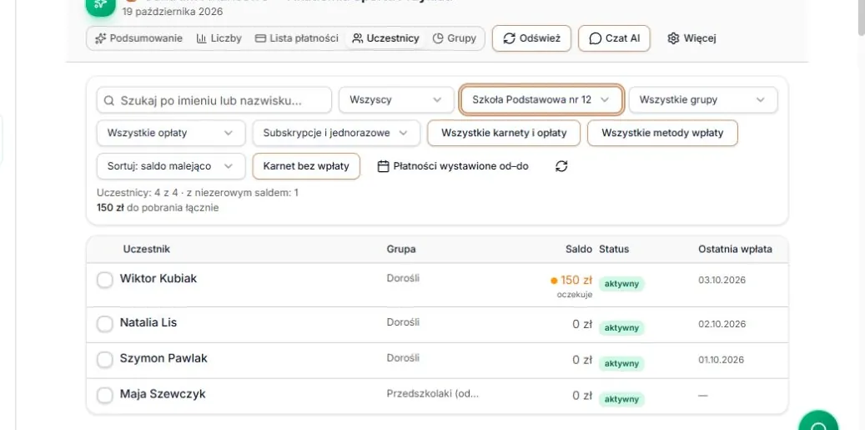
Task: Click aktywny status badge for Natalia Lis
Action: click(x=621, y=328)
